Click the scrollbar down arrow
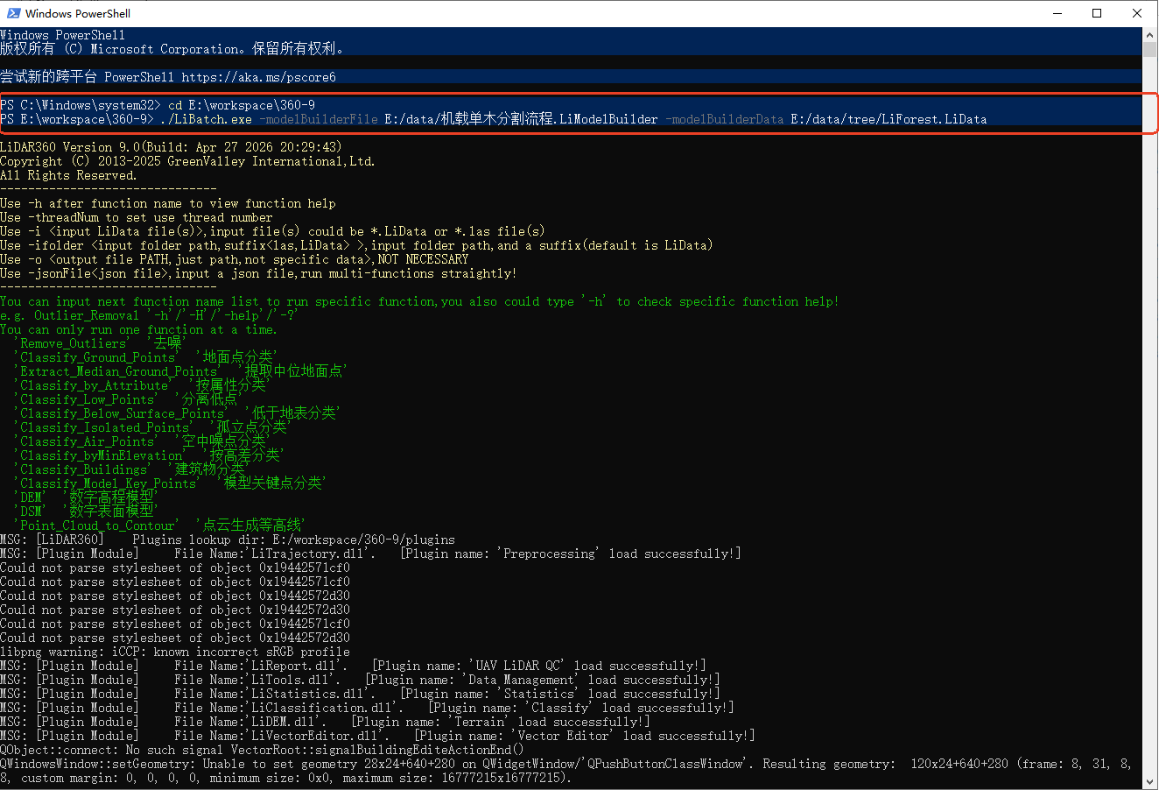Viewport: 1159px width, 790px height. pyautogui.click(x=1149, y=782)
